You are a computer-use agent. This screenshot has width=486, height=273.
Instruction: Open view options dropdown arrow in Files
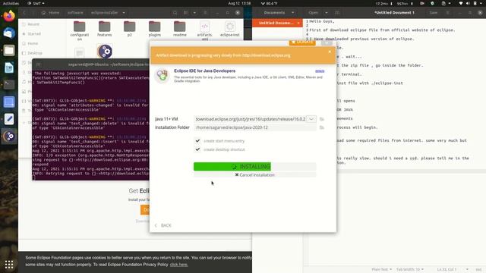194,13
